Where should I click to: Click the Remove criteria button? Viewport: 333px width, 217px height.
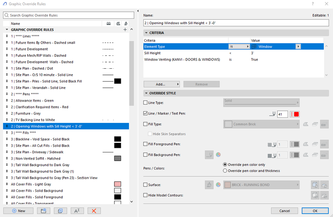(201, 84)
